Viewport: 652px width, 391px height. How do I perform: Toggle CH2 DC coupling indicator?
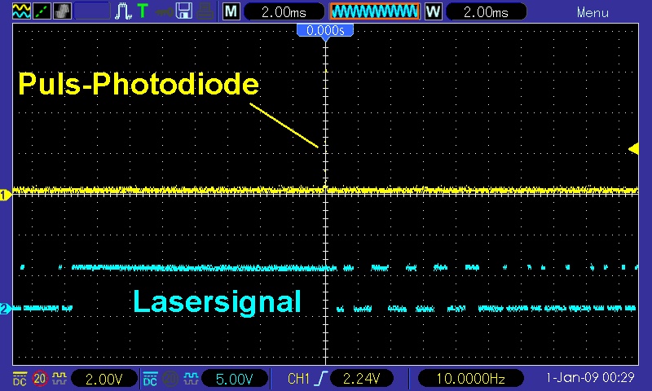tap(149, 379)
